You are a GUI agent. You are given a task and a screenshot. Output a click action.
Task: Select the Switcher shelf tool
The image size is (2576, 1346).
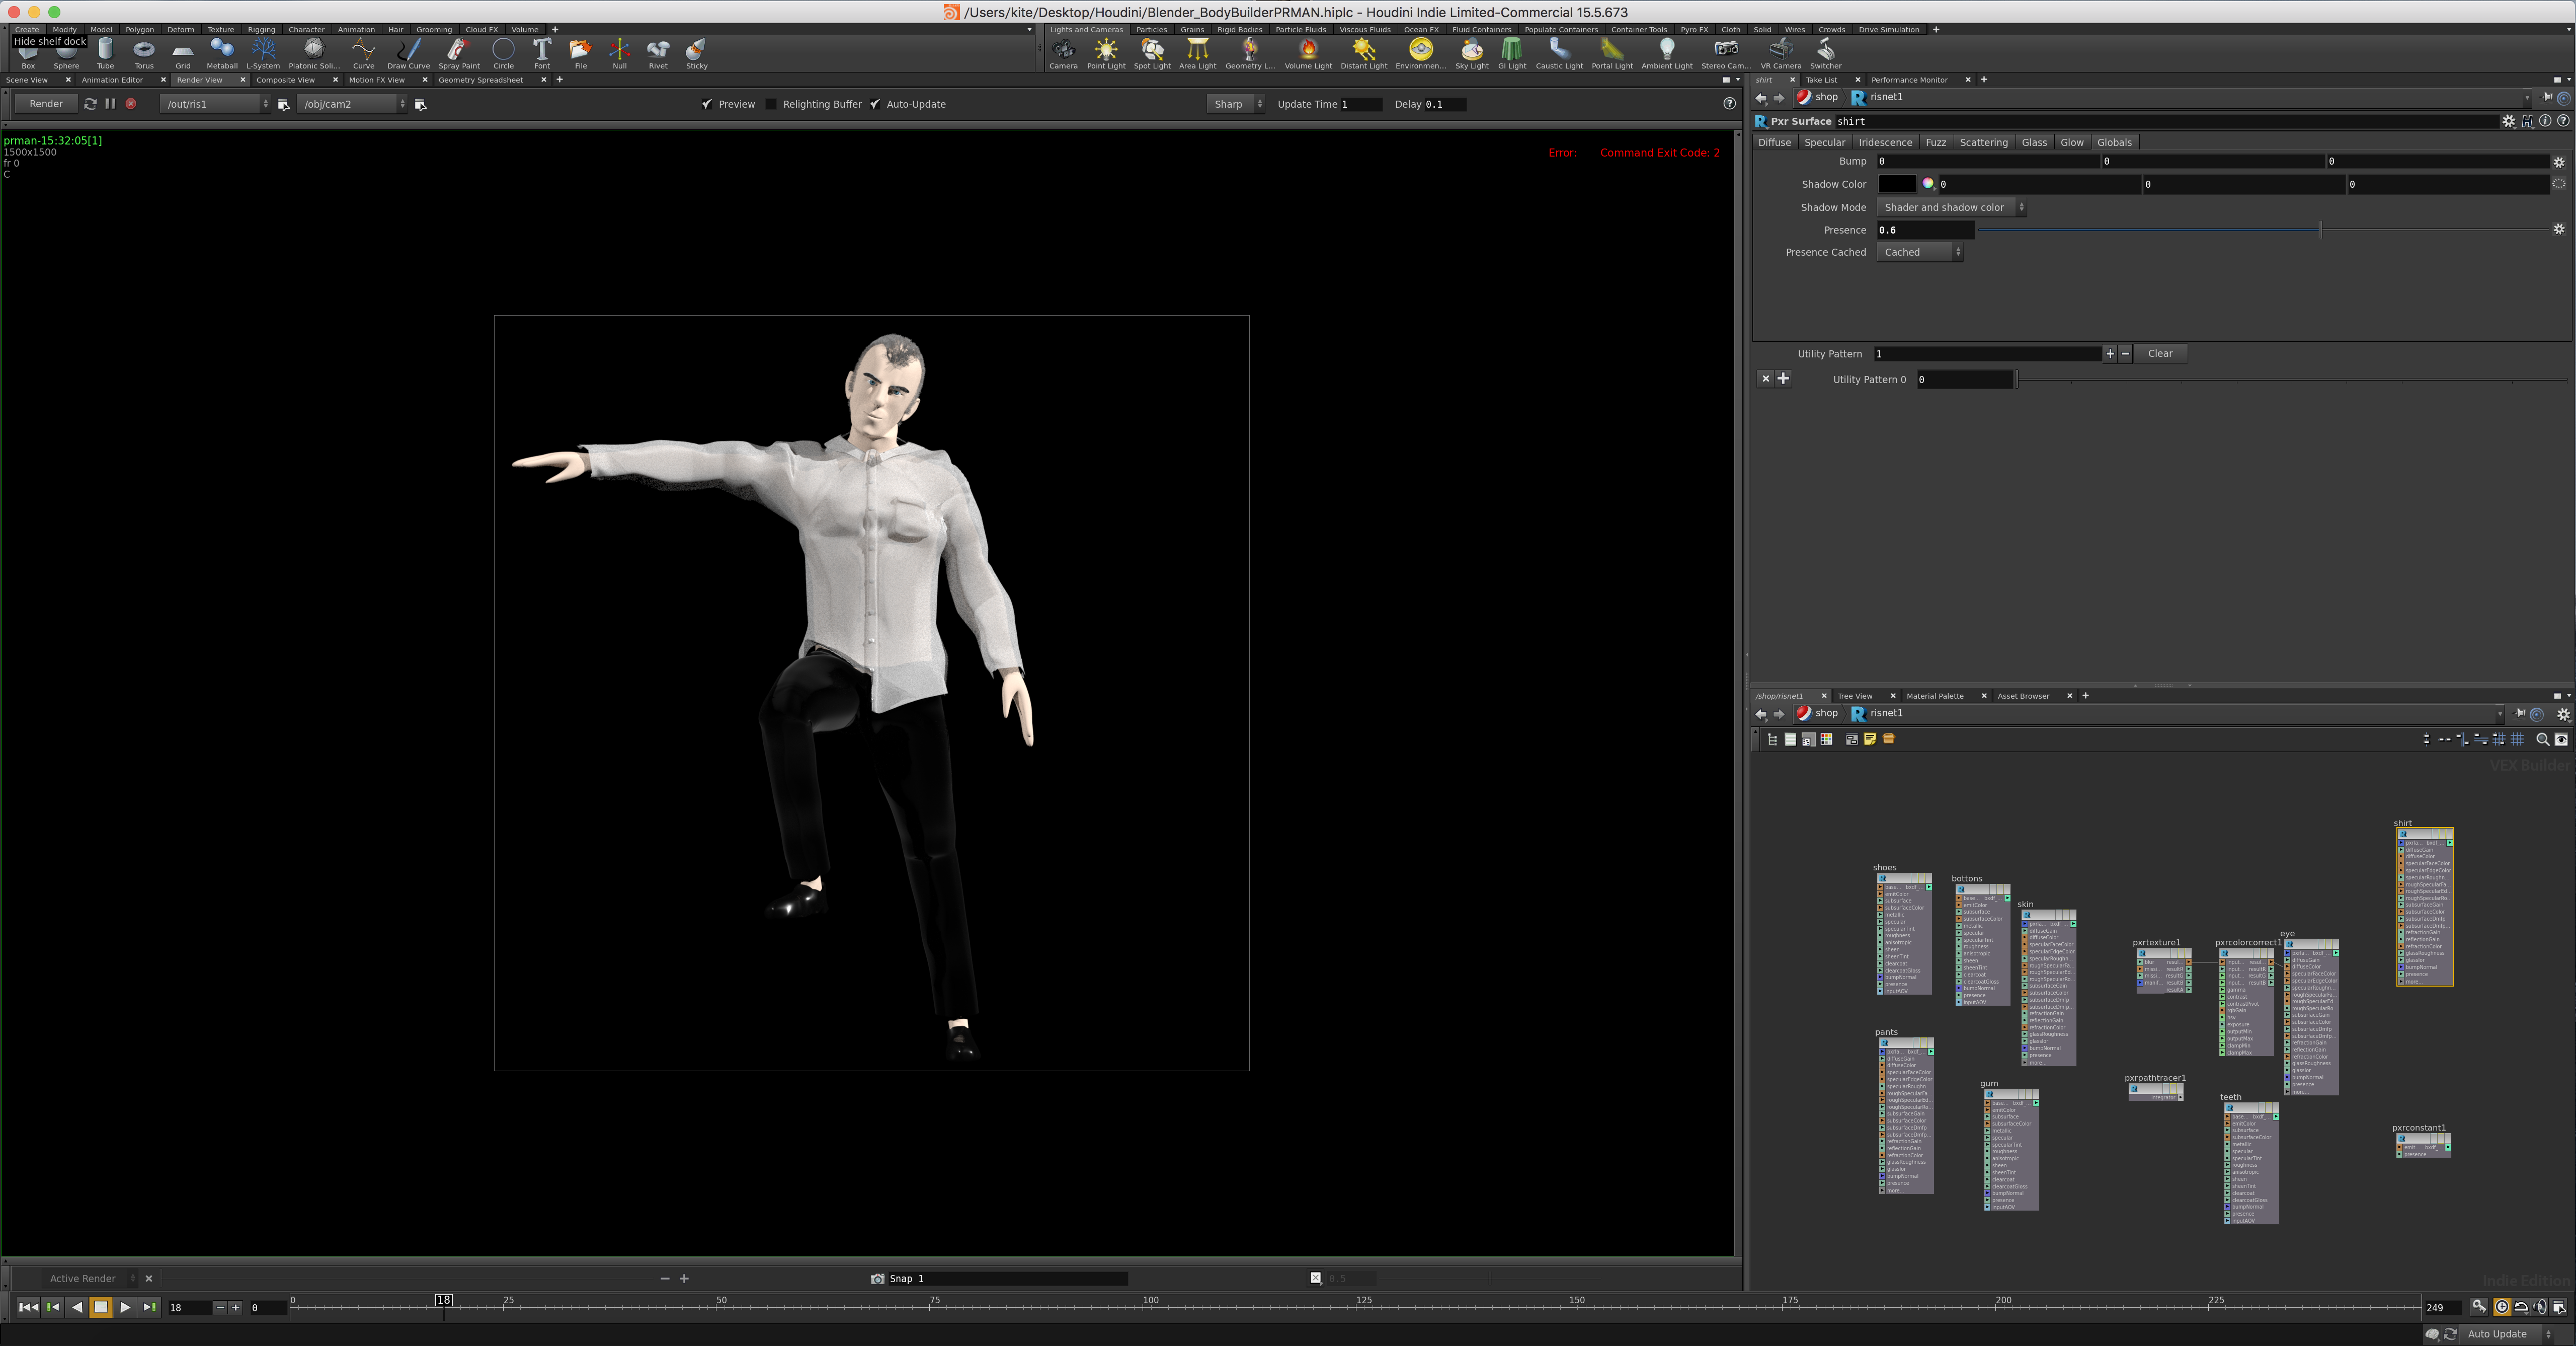coord(1826,53)
